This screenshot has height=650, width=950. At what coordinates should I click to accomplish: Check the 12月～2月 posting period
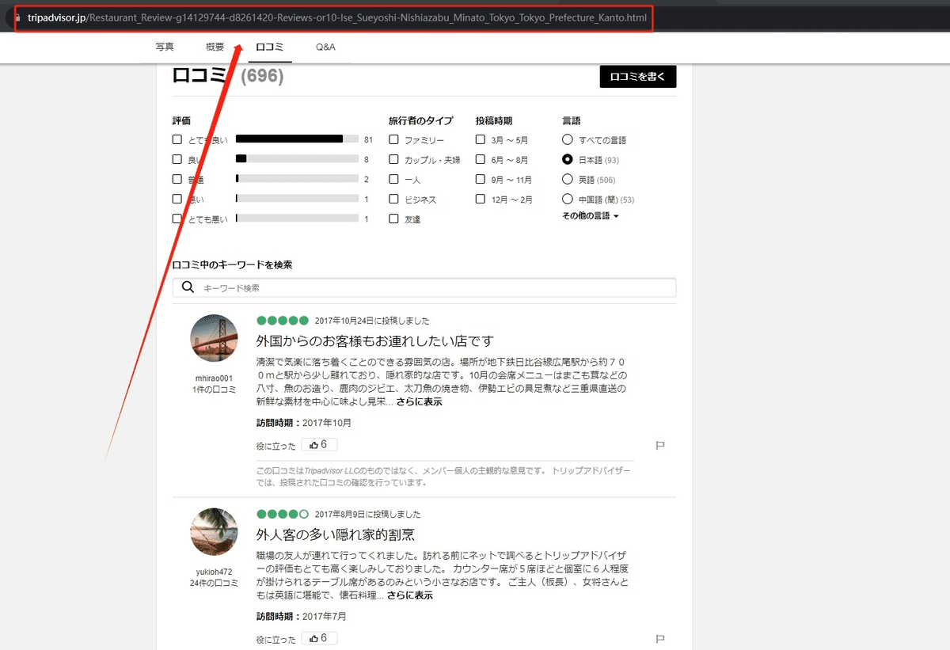481,199
